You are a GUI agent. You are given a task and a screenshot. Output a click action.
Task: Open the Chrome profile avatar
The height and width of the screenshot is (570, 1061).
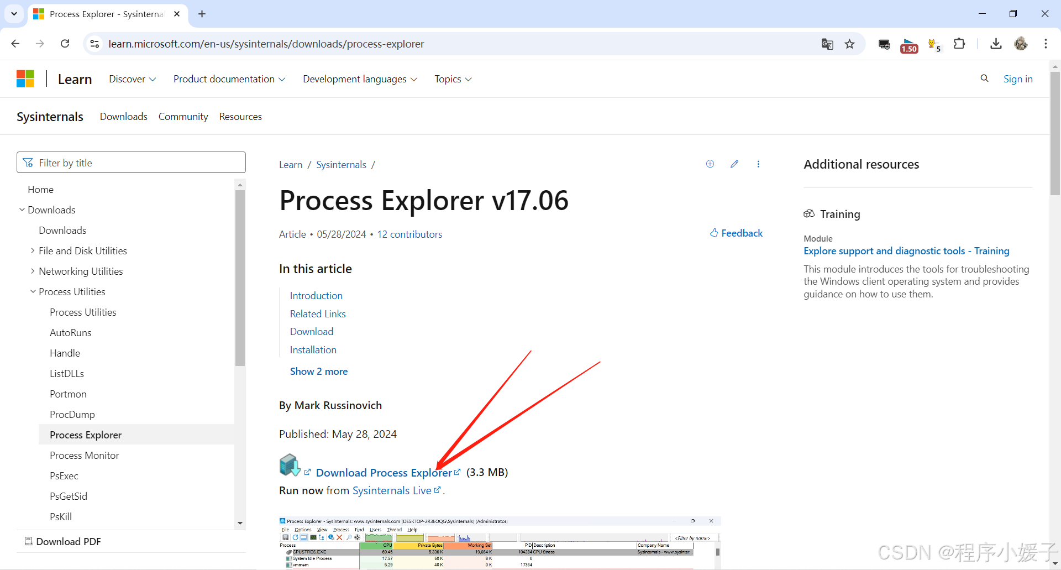[1021, 44]
